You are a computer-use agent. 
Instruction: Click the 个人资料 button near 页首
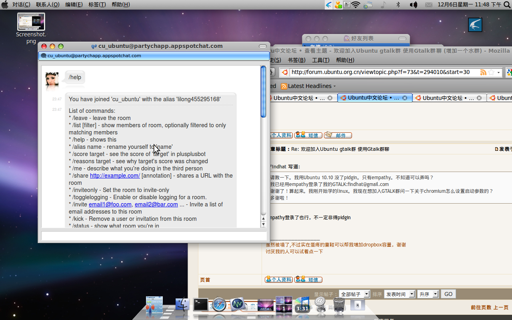pyautogui.click(x=278, y=280)
